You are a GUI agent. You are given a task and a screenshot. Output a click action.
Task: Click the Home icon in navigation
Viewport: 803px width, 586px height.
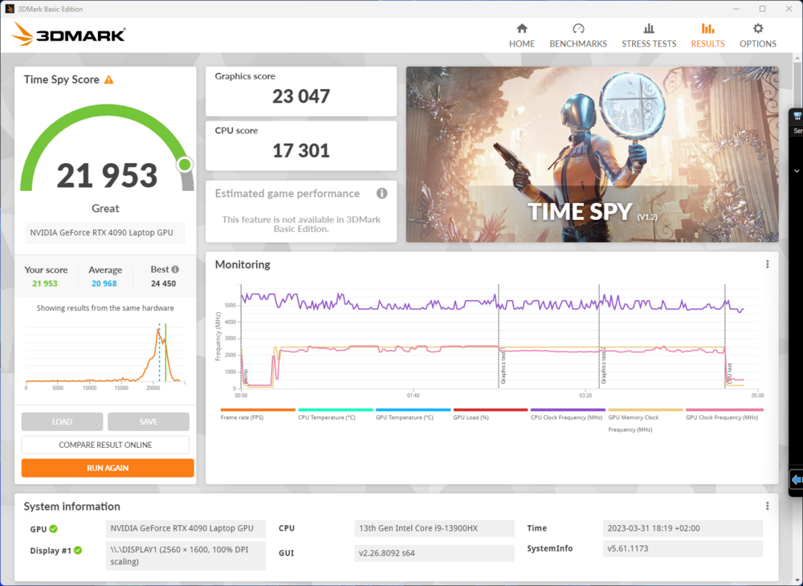[x=521, y=29]
